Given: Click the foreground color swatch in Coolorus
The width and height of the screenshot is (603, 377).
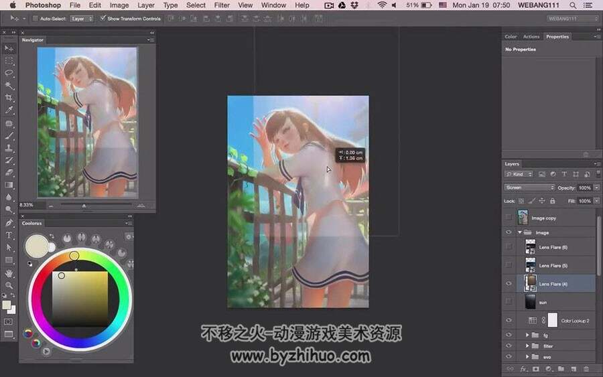Looking at the screenshot, I should point(37,246).
